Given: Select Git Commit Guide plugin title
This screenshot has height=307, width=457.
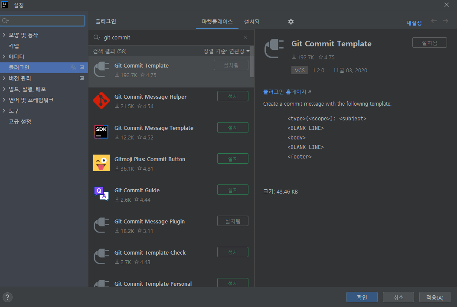Looking at the screenshot, I should pyautogui.click(x=137, y=190).
